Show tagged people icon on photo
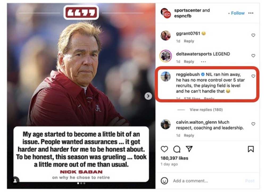The width and height of the screenshot is (266, 195). click(x=15, y=180)
